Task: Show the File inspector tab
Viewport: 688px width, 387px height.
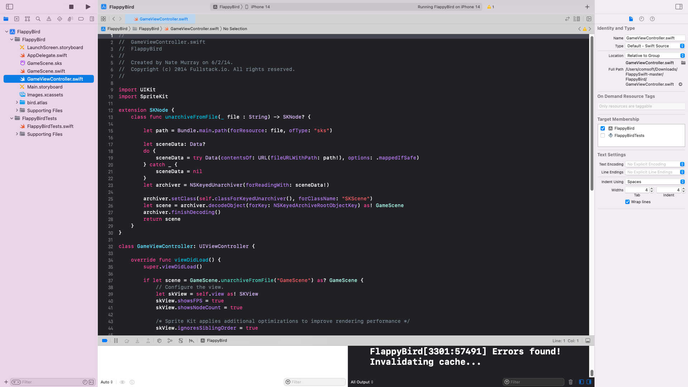Action: pos(631,19)
